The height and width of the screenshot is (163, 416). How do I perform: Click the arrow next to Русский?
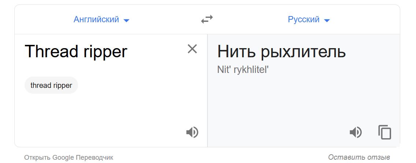tap(327, 20)
